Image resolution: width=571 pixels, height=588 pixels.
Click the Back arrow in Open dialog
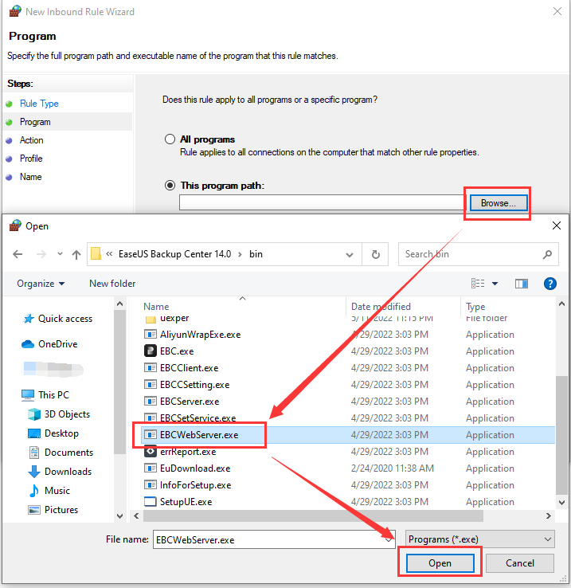point(18,254)
